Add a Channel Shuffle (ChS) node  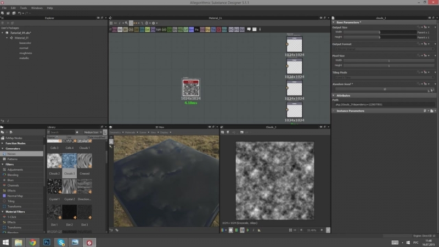pos(131,30)
